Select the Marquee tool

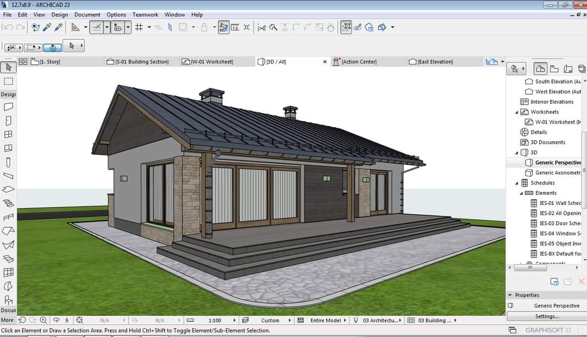click(x=8, y=82)
